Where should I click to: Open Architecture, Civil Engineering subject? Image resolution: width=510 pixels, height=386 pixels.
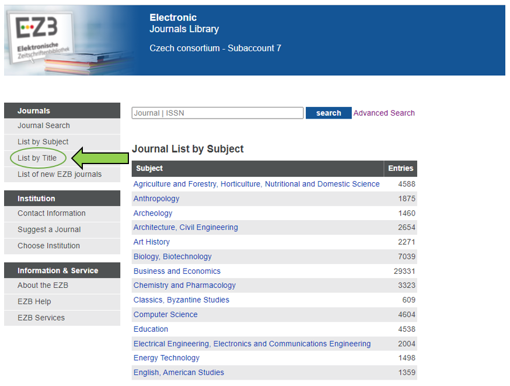[186, 228]
